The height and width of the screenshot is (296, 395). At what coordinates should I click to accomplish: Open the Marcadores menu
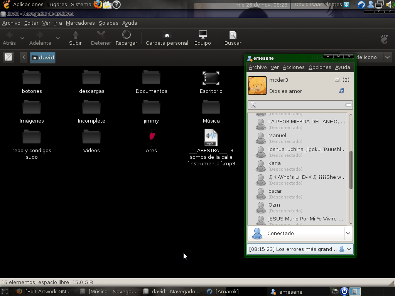click(x=80, y=23)
